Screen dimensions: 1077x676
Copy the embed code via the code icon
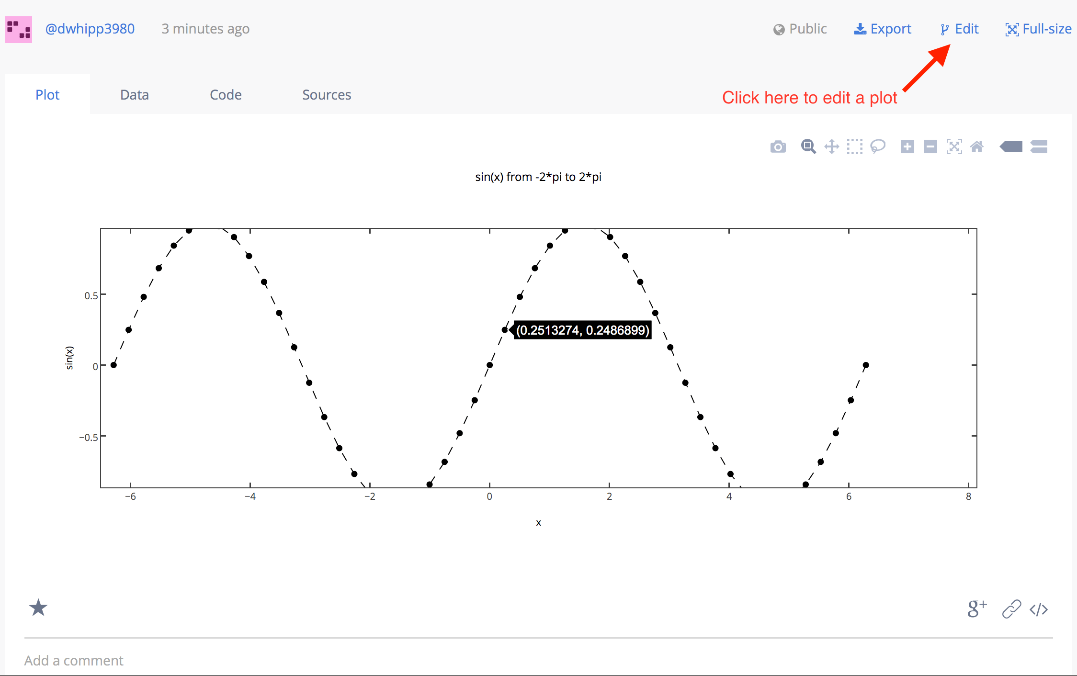click(x=1038, y=609)
